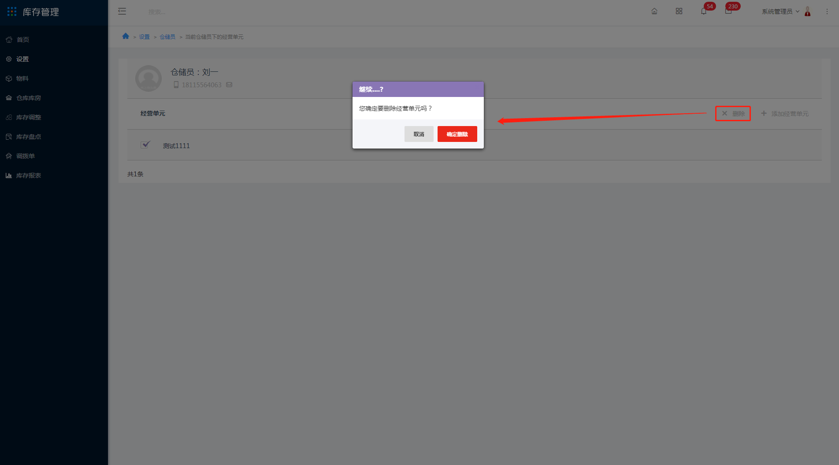Toggle the checkbox for 测试1111
This screenshot has width=839, height=465.
click(x=145, y=145)
